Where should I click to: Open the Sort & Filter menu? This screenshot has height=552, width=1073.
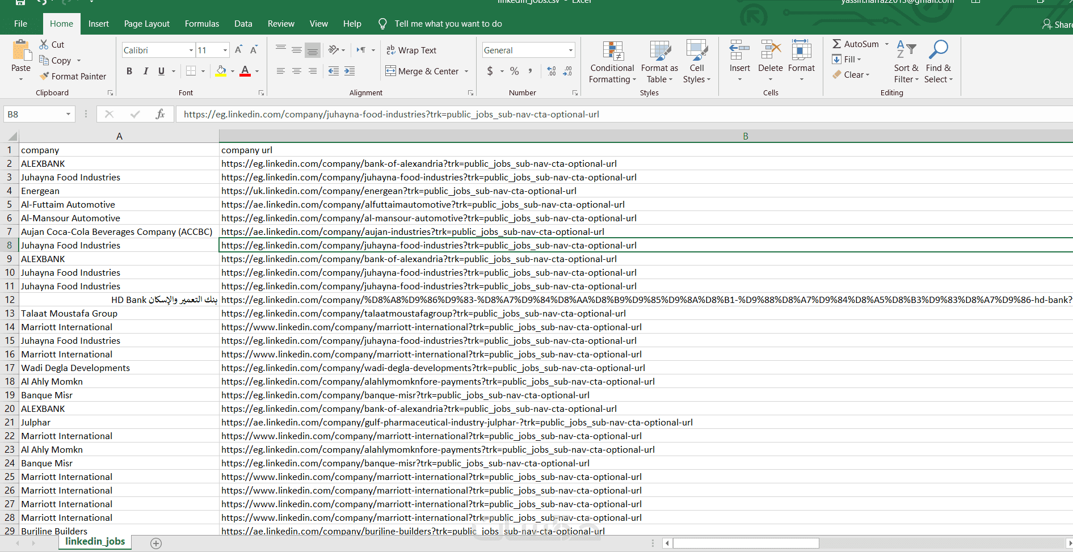point(906,62)
